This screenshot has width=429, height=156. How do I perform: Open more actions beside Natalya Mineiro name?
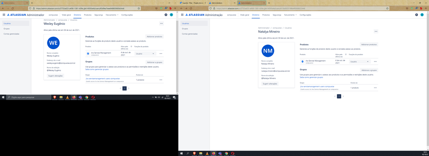click(376, 31)
